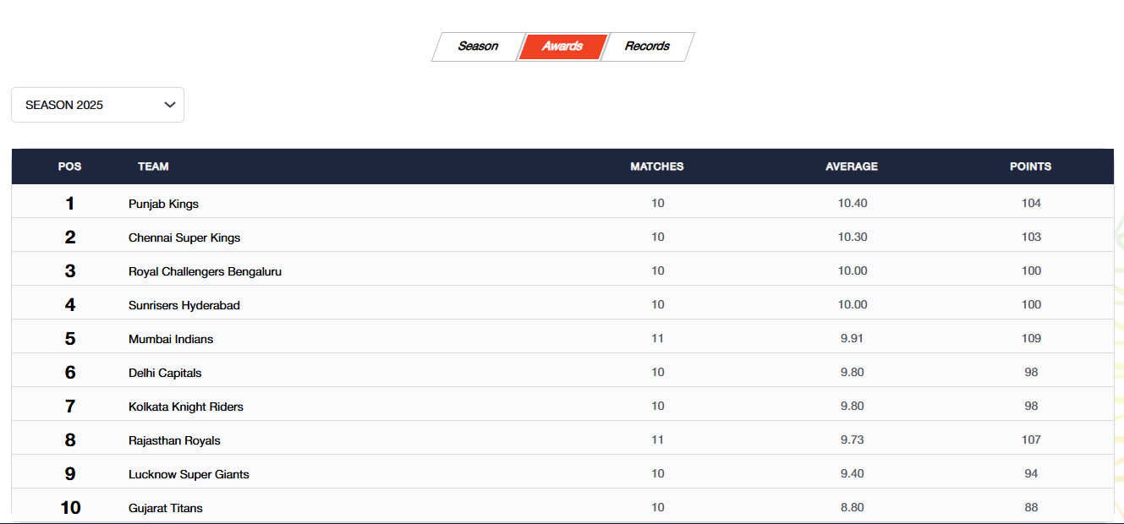Open Kolkata Knight Riders row
The width and height of the screenshot is (1124, 524).
coord(185,407)
